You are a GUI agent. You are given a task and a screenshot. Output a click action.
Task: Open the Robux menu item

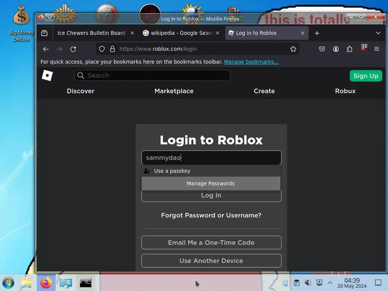(x=345, y=91)
